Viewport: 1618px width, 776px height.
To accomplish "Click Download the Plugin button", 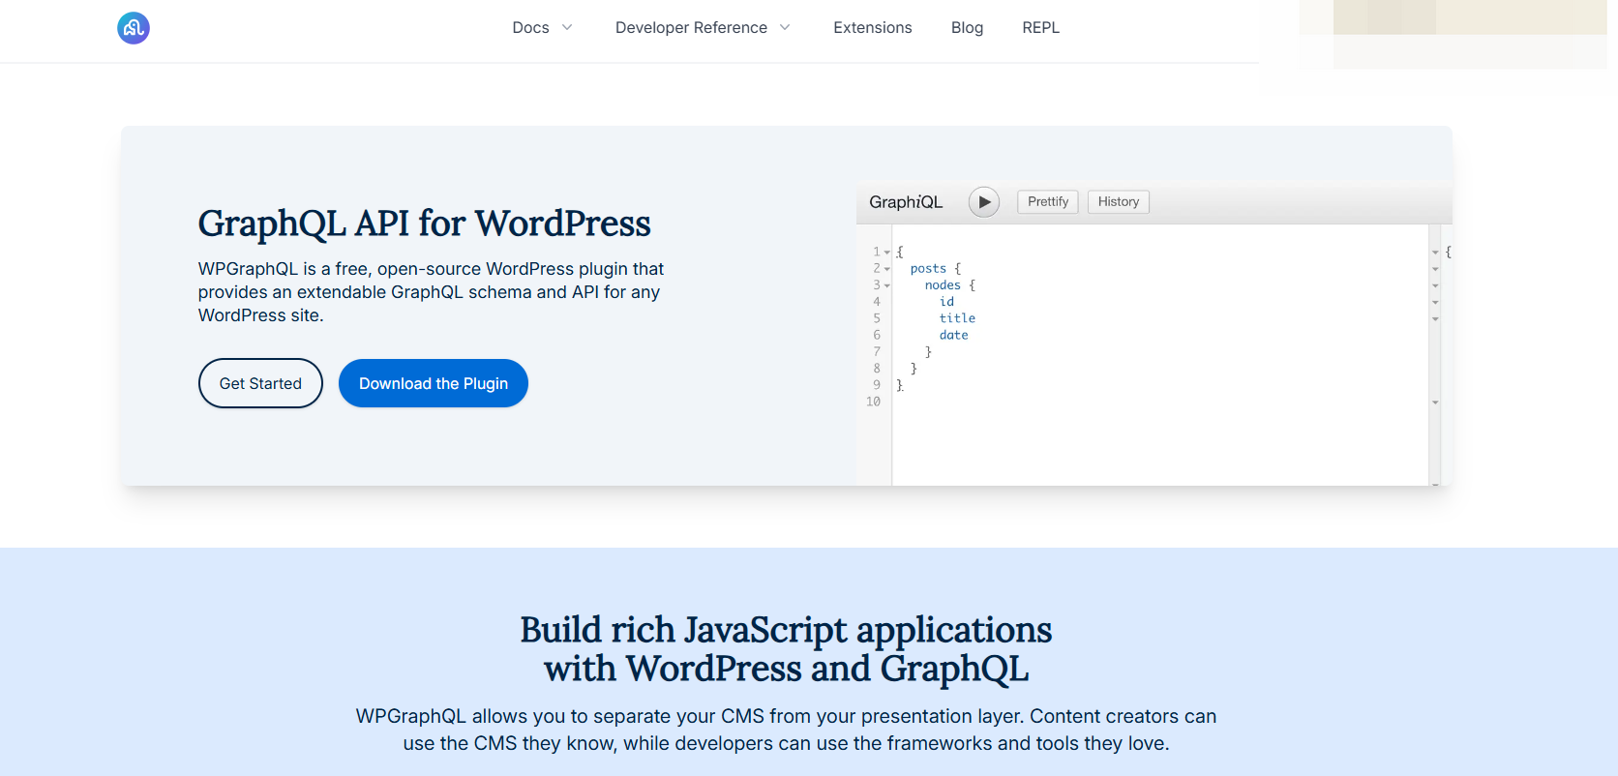I will [433, 383].
